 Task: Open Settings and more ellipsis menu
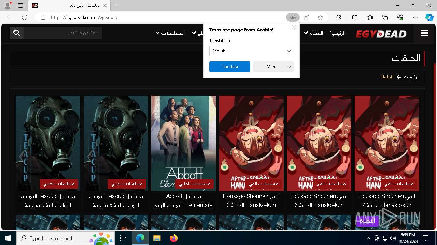tap(415, 17)
